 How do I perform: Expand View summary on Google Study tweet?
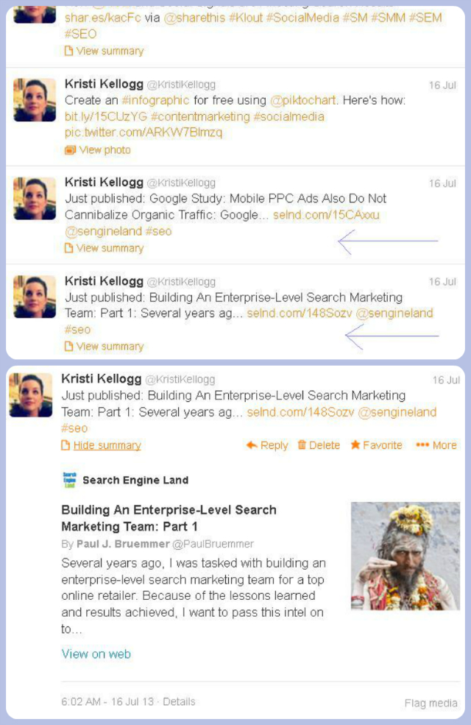point(110,248)
